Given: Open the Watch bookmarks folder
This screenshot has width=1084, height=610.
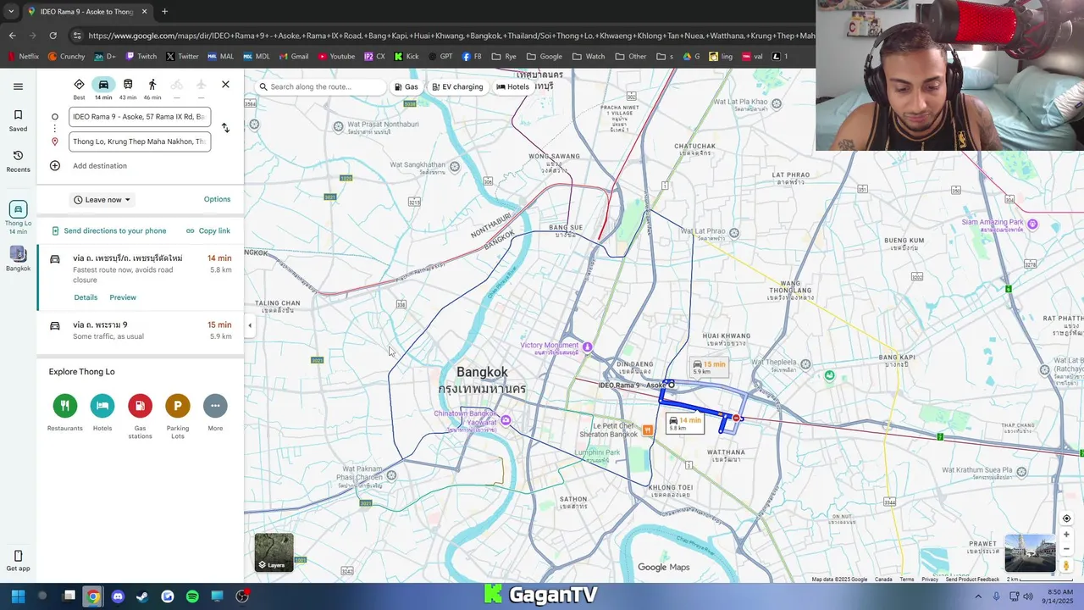Looking at the screenshot, I should (x=589, y=57).
